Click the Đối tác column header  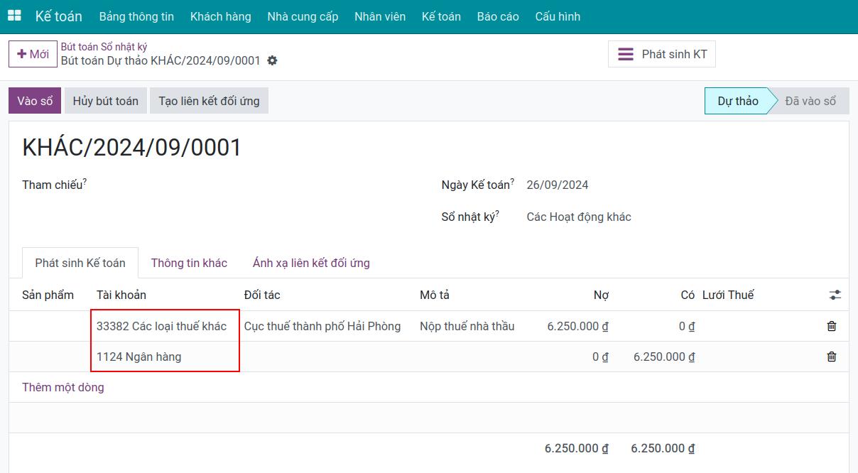(x=262, y=295)
